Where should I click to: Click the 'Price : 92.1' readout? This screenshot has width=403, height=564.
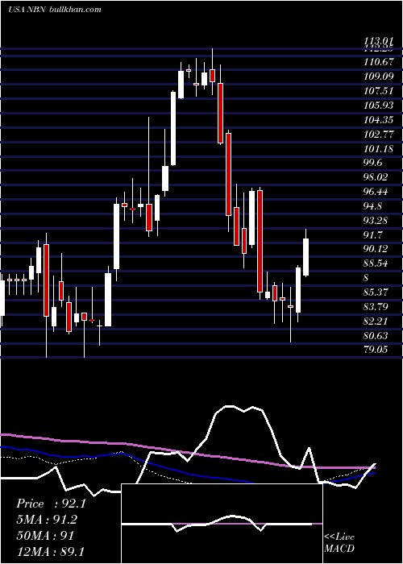click(51, 504)
